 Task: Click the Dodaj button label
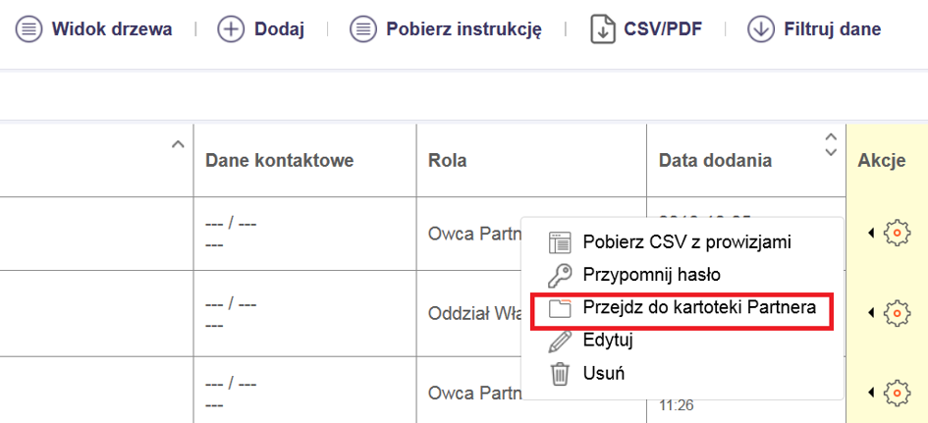pyautogui.click(x=279, y=29)
